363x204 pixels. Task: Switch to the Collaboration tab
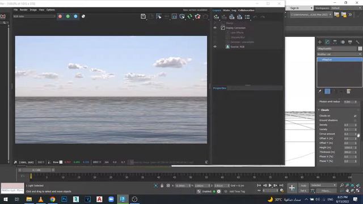[x=246, y=10]
